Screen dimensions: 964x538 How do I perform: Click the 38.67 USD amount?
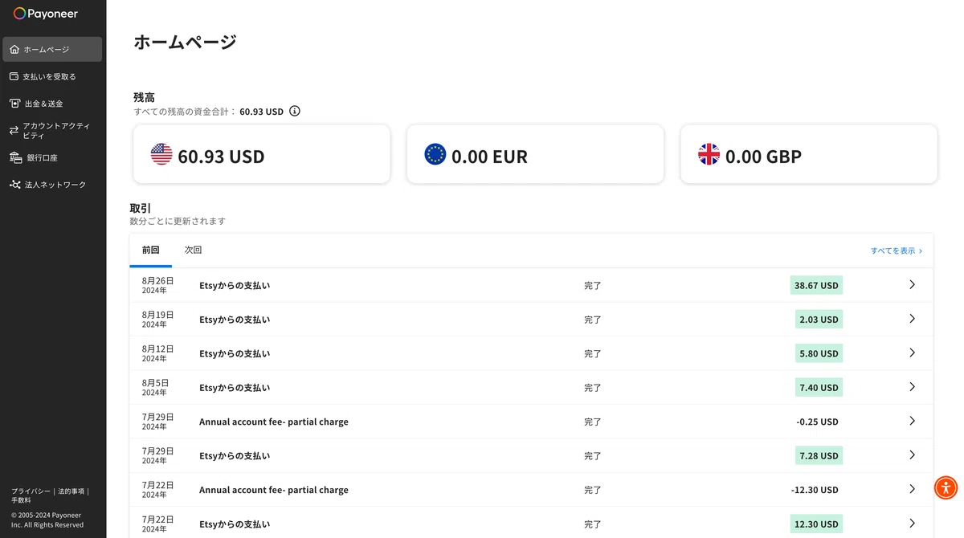(x=816, y=285)
